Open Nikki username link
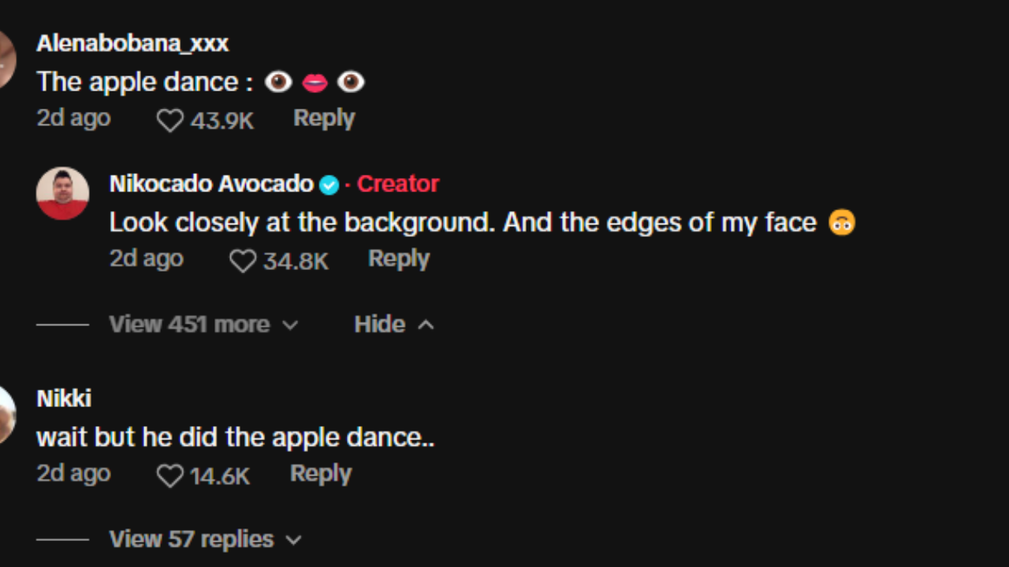1009x567 pixels. click(64, 398)
